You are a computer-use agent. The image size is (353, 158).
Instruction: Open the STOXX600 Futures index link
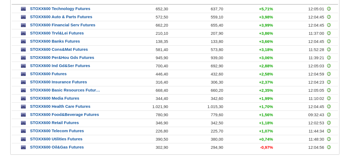[x=48, y=74]
